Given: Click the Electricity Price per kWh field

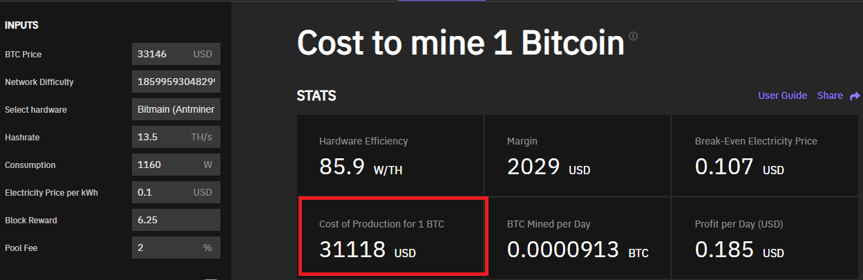Looking at the screenshot, I should pyautogui.click(x=163, y=193).
